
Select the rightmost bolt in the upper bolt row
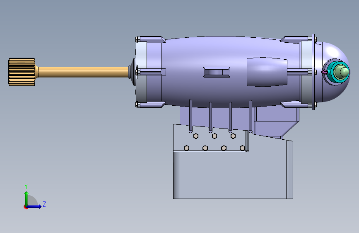click(x=233, y=136)
